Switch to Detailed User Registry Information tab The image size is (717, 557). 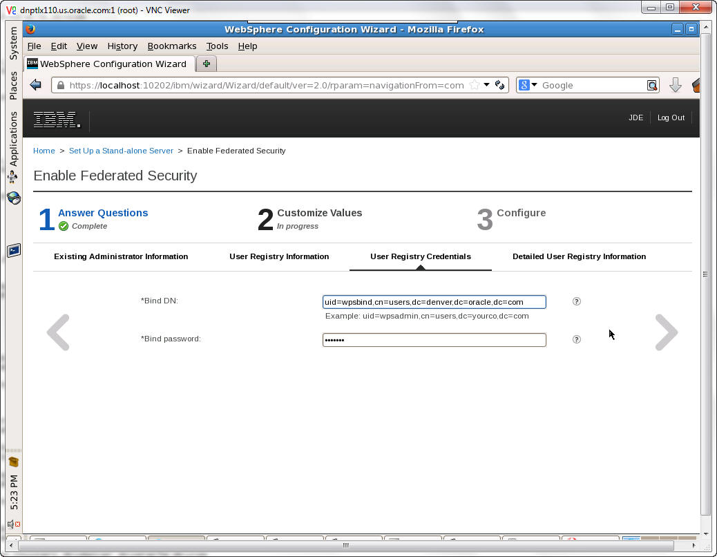579,256
